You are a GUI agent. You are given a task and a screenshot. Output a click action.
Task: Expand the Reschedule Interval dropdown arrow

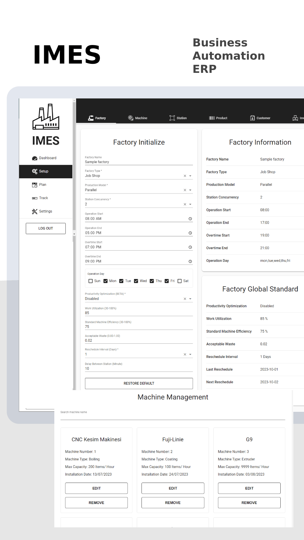tap(190, 355)
